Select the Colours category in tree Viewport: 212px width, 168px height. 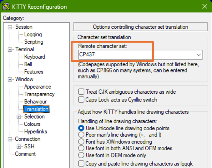[x=32, y=124]
